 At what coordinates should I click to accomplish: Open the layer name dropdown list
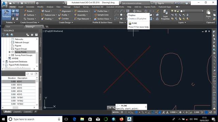point(202,11)
